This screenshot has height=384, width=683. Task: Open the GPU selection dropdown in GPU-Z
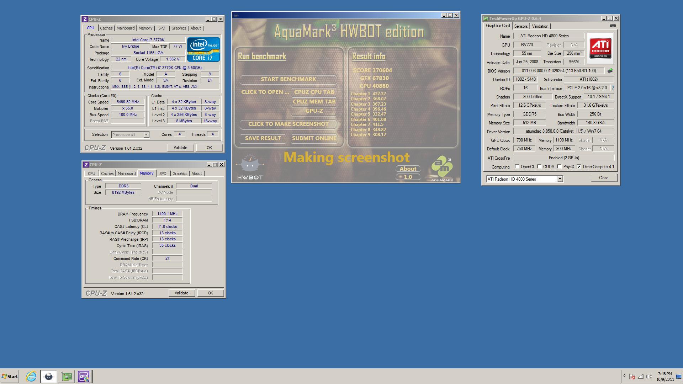tap(560, 179)
